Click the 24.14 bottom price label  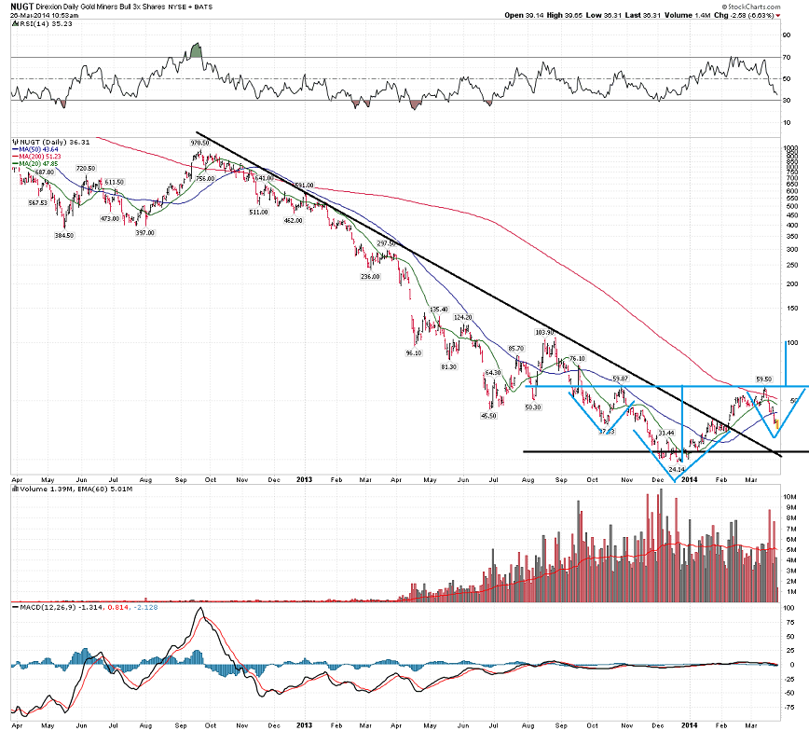pos(677,469)
